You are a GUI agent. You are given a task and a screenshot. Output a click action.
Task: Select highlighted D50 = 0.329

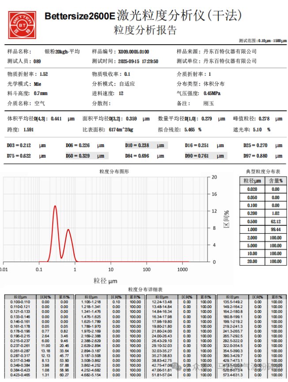pyautogui.click(x=87, y=156)
